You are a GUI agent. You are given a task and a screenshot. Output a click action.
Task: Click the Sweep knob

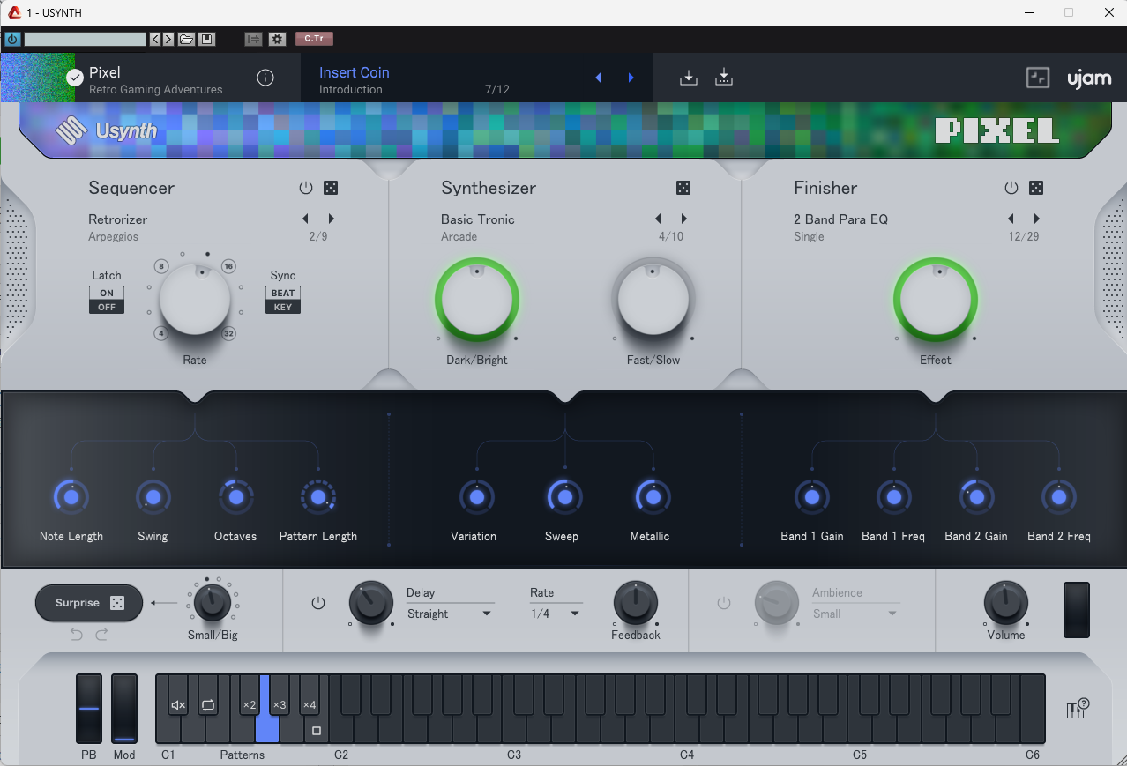[x=564, y=497]
